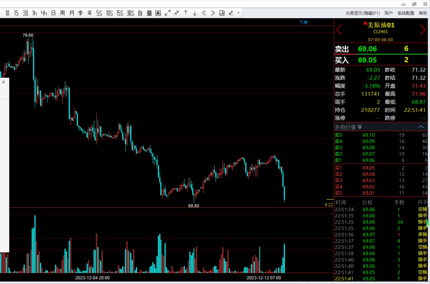Click the 手数 column header in trades
This screenshot has height=284, width=430.
(399, 202)
